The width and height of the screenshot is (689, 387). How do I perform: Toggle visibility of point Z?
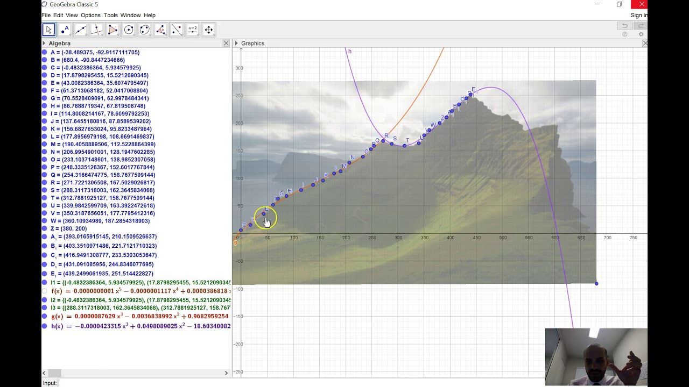tap(45, 228)
